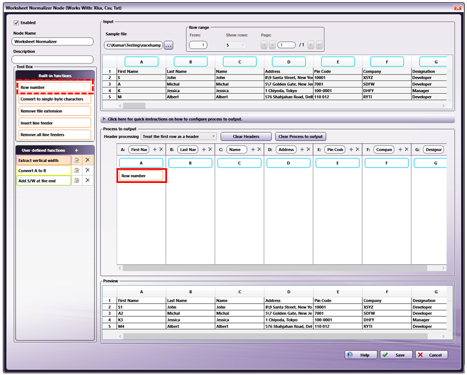
Task: Select input column A chip
Action: pos(141,62)
